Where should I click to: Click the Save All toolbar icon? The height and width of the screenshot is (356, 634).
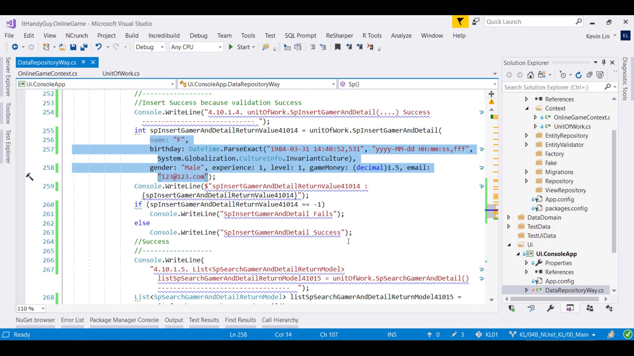click(x=84, y=47)
